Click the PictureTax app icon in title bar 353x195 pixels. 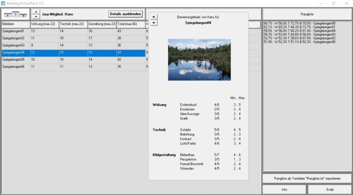[4, 3]
